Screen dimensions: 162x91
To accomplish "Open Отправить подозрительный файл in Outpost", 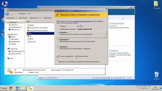I will click(x=119, y=52).
